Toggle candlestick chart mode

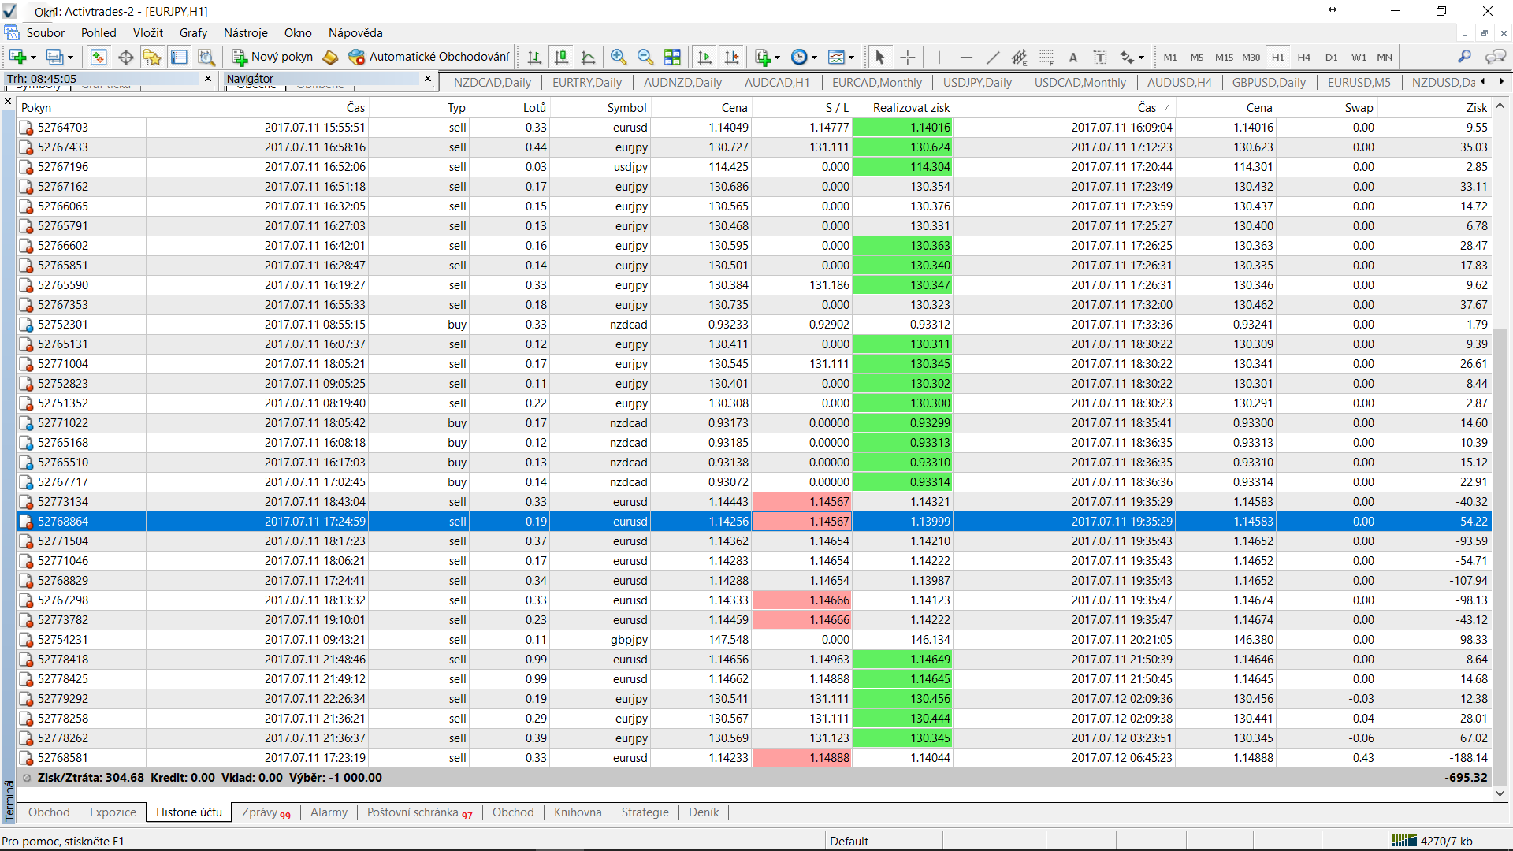click(561, 57)
